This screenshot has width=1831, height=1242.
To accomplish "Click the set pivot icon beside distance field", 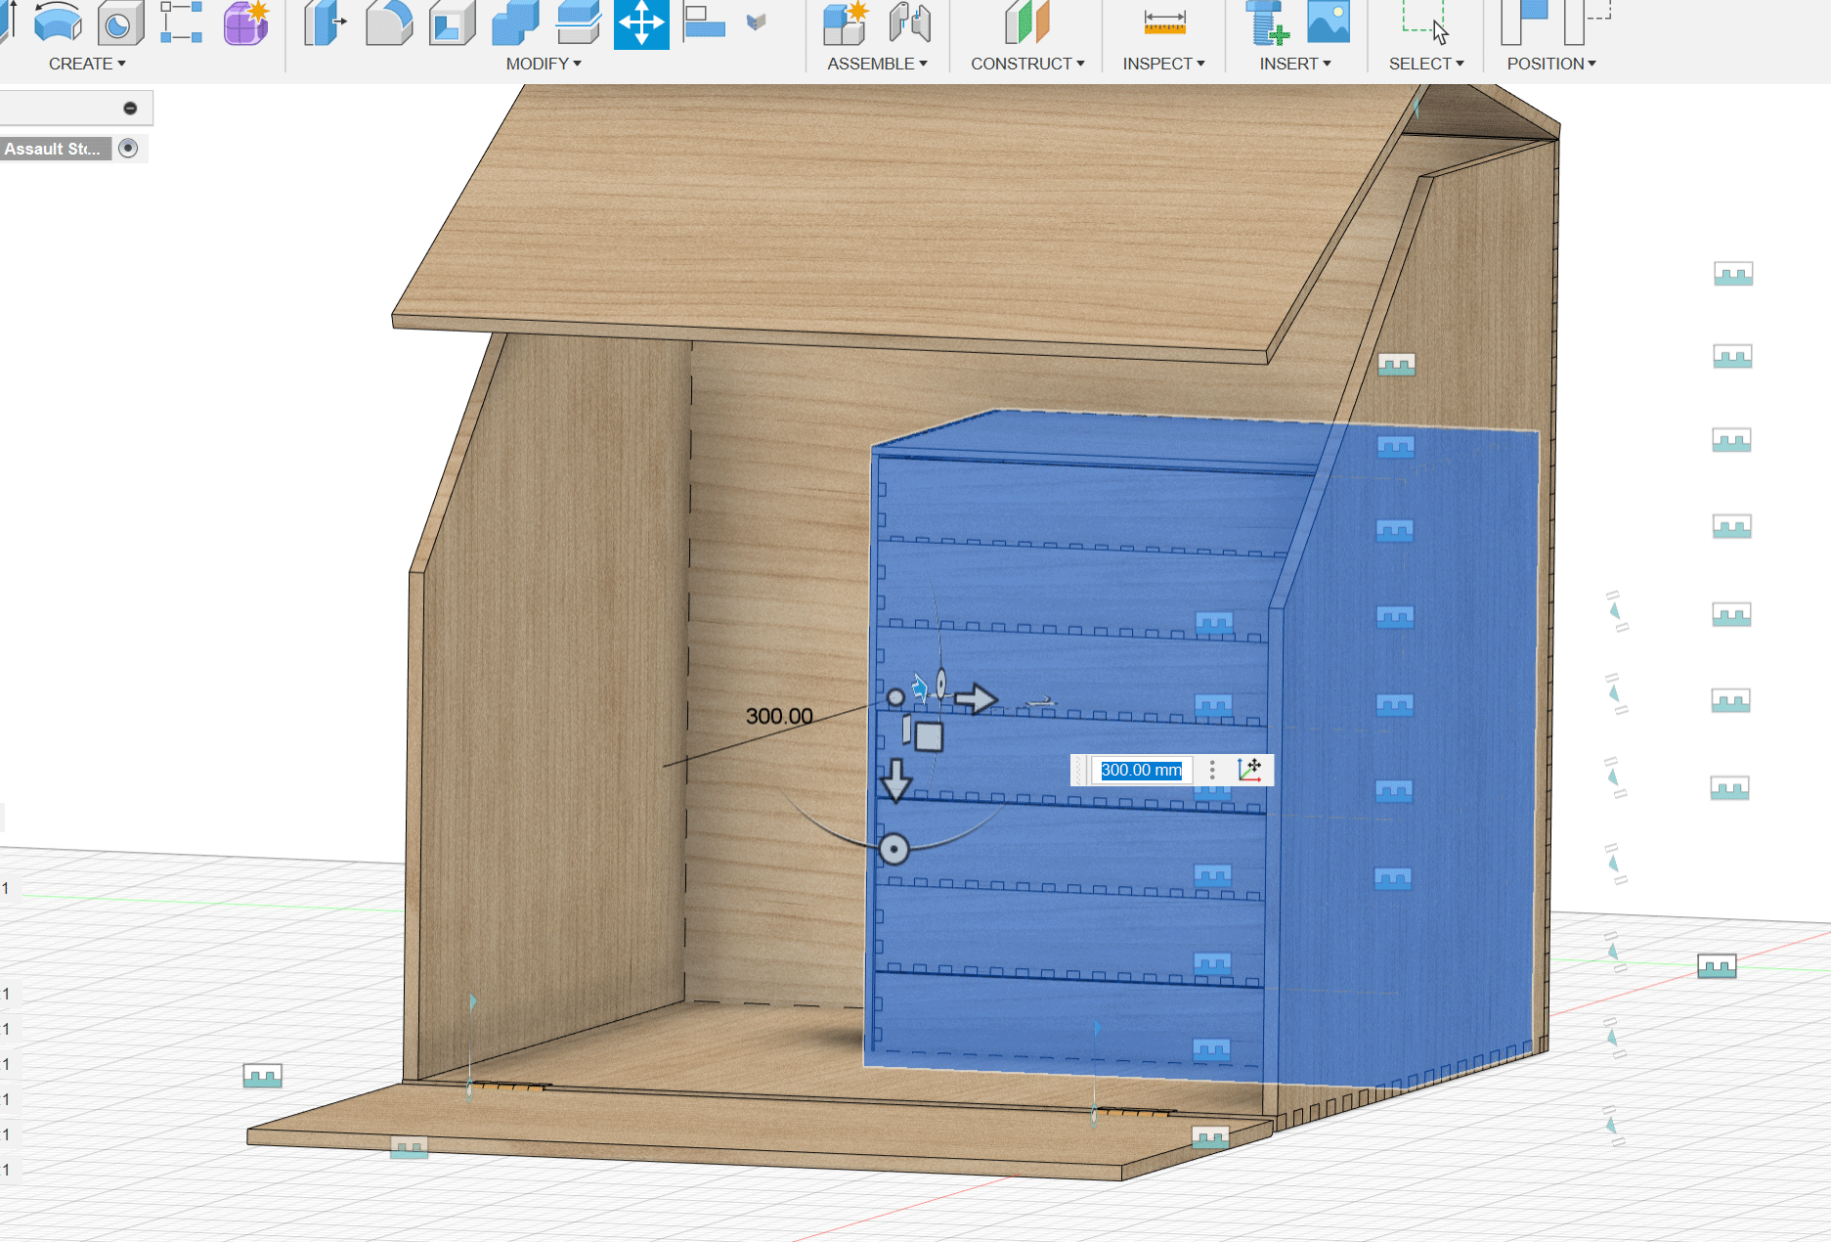I will pos(1249,770).
